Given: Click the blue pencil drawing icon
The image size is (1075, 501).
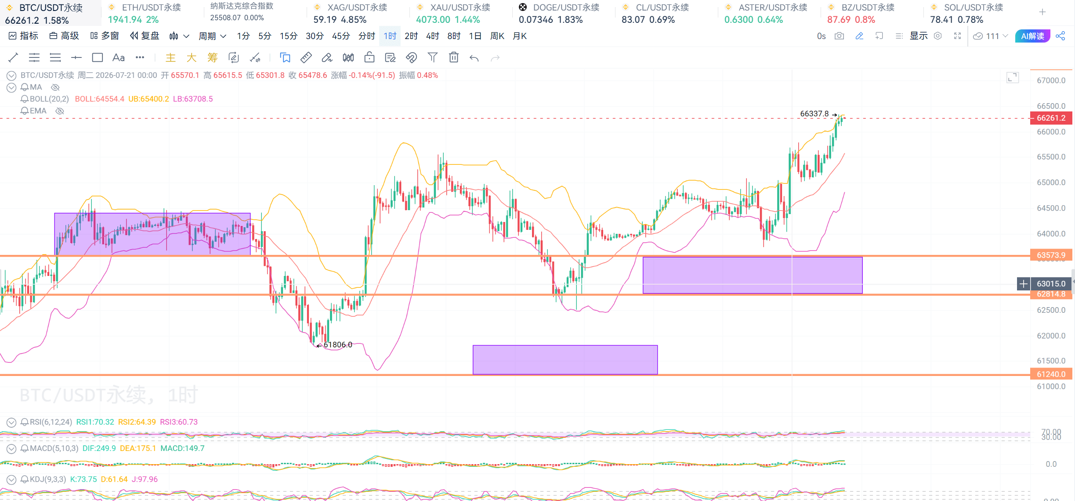Looking at the screenshot, I should click(859, 36).
